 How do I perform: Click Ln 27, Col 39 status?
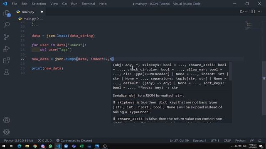pos(179,141)
